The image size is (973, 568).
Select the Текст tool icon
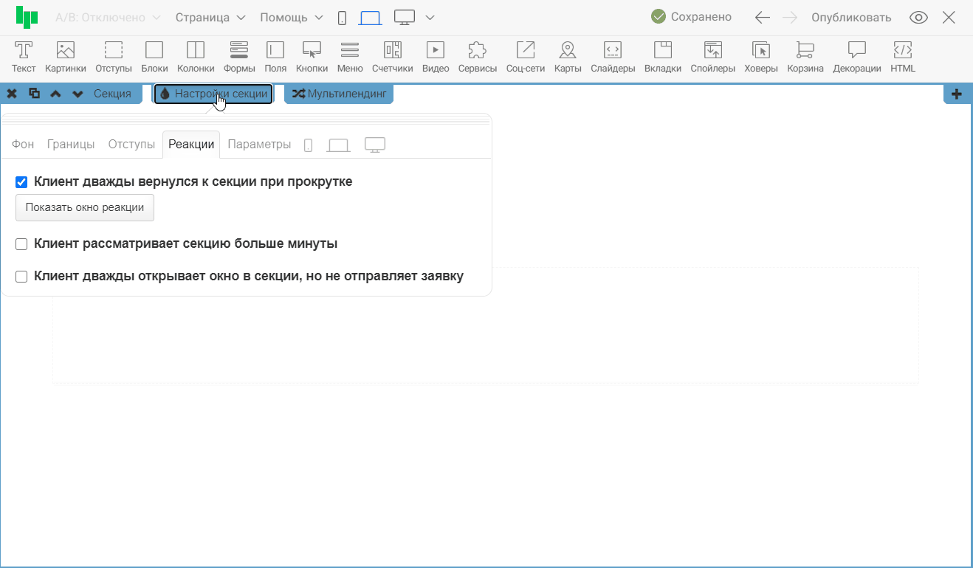click(x=24, y=51)
